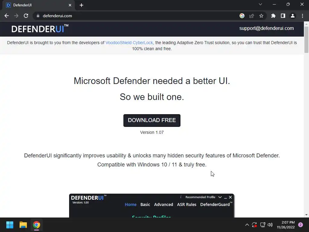
Task: Click ASR Rules tab in app preview
Action: click(x=186, y=205)
